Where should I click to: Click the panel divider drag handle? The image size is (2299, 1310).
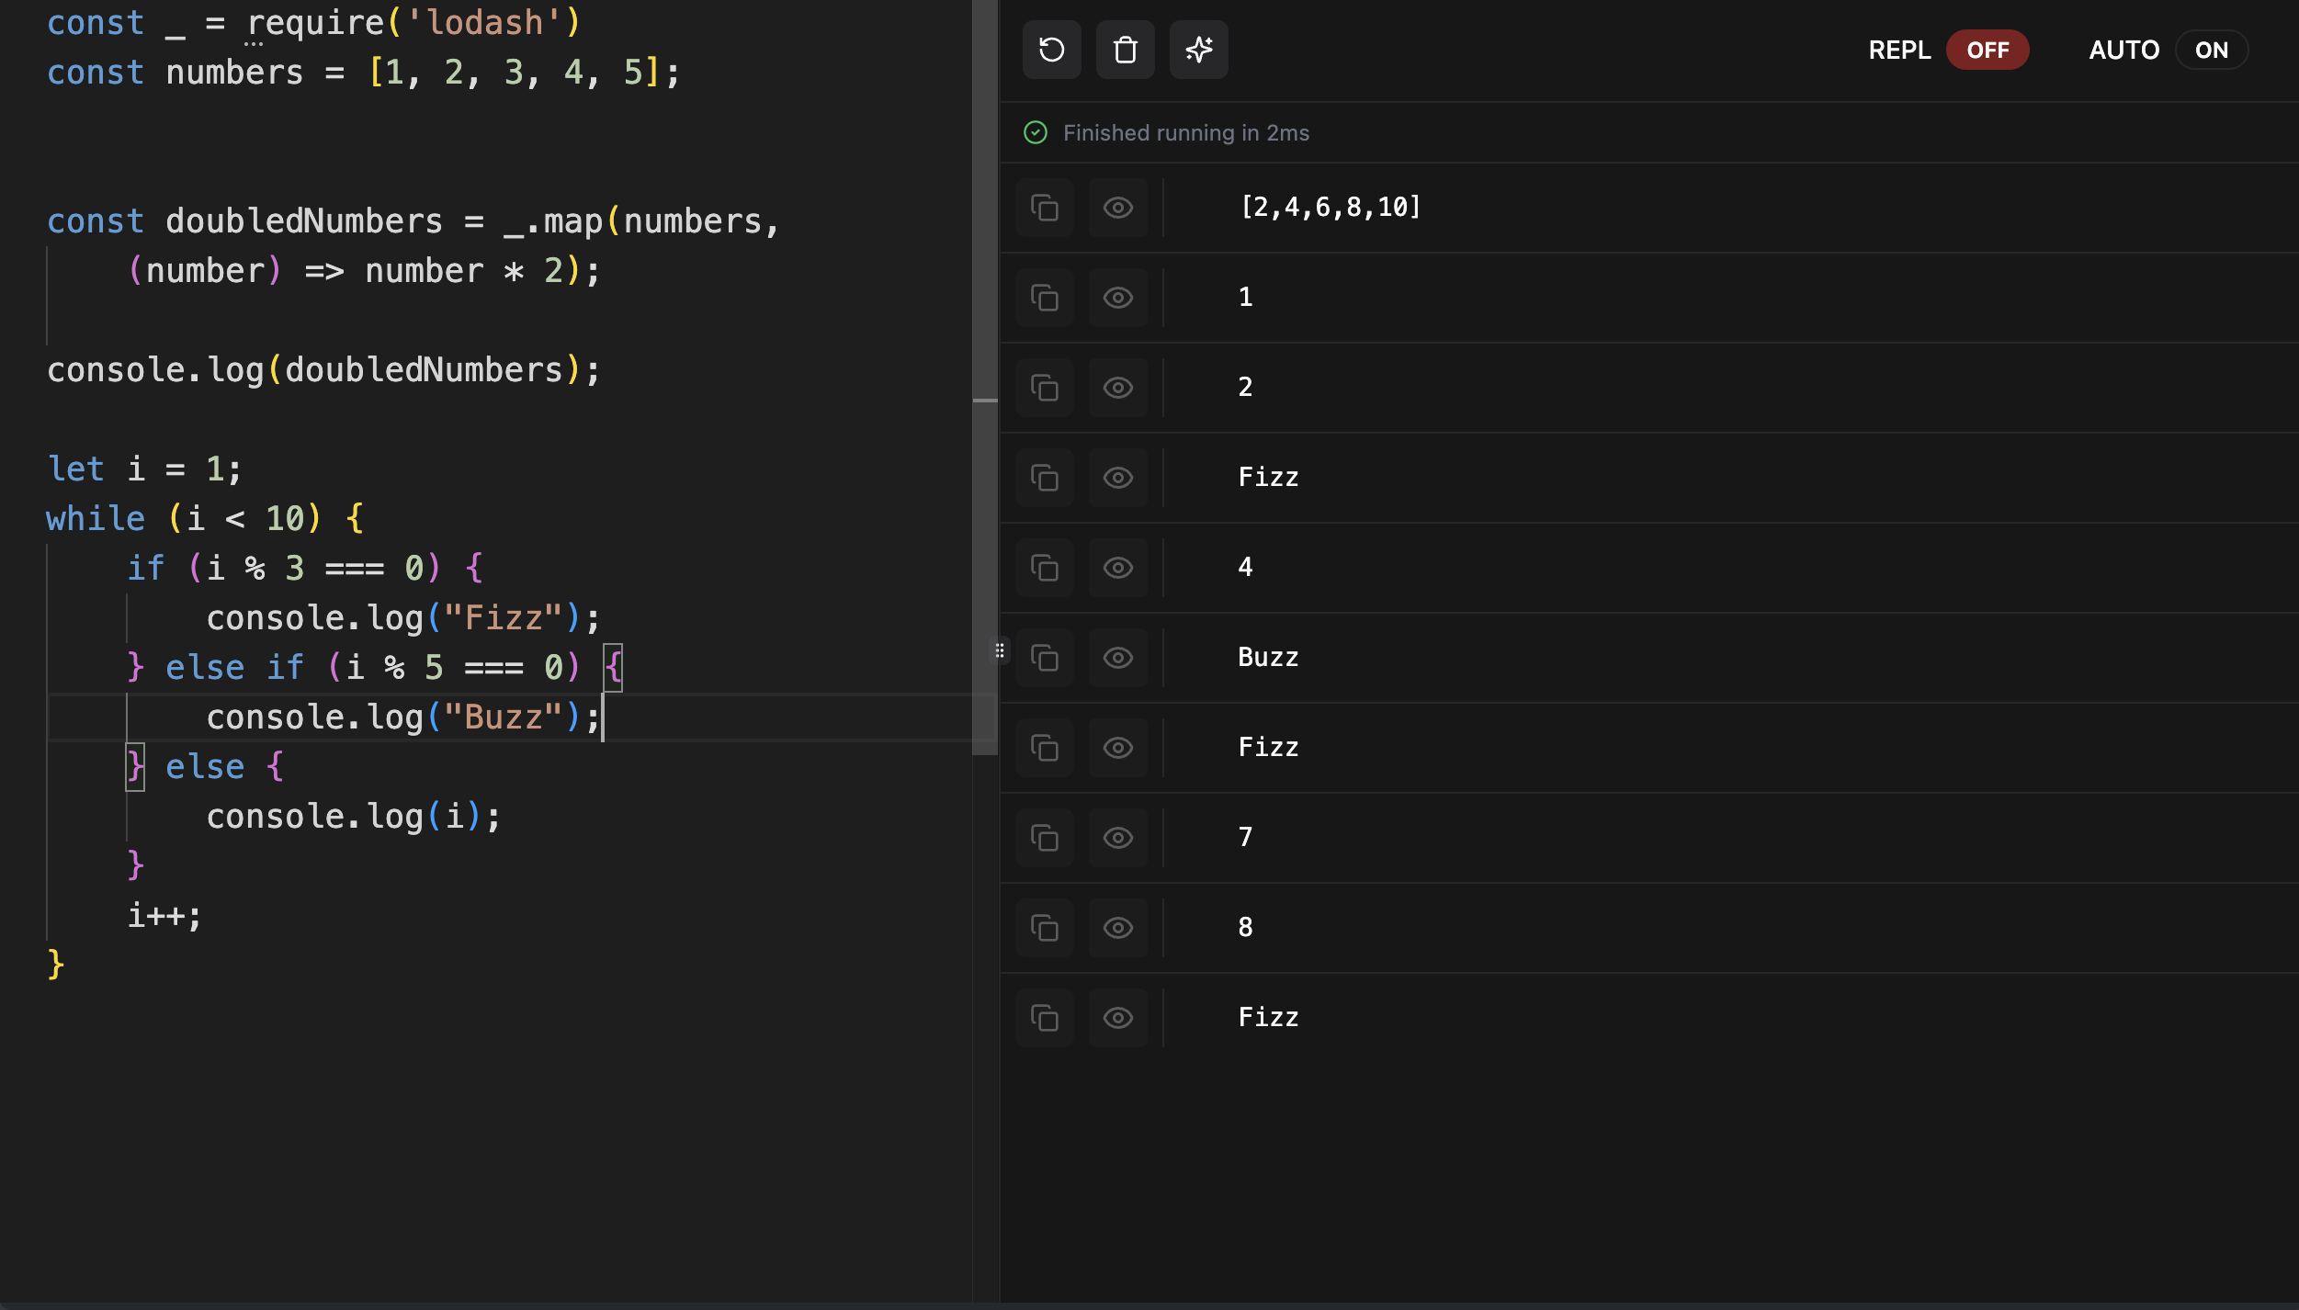pos(1000,651)
